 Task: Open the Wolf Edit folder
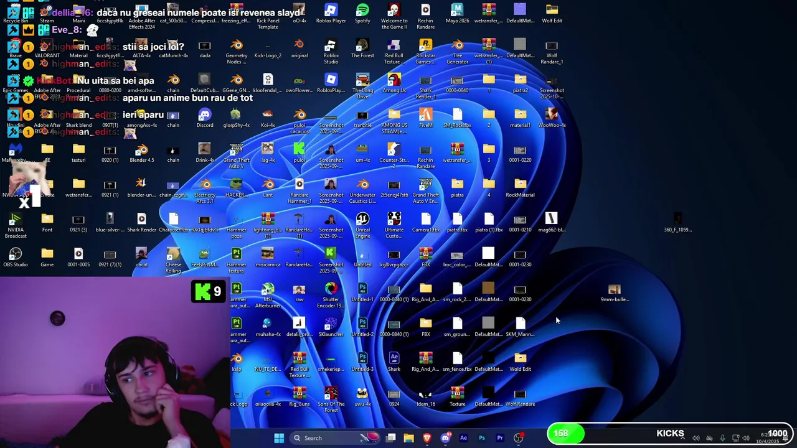click(x=552, y=14)
